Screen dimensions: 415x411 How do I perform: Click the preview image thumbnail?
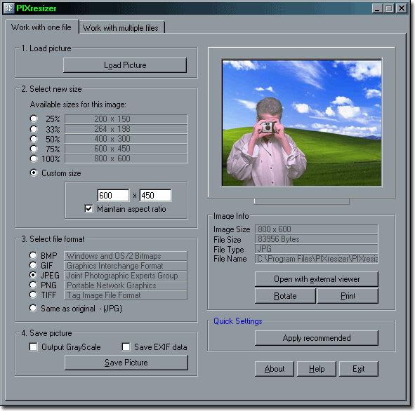(302, 123)
